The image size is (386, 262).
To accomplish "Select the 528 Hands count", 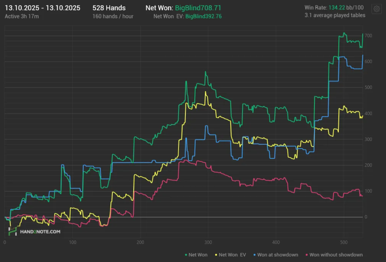I will click(109, 8).
